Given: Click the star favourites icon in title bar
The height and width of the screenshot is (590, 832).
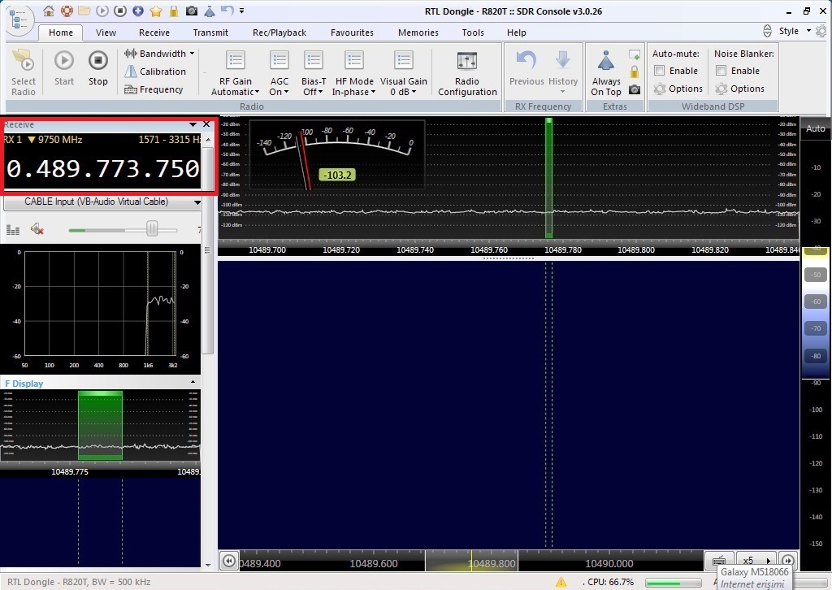Looking at the screenshot, I should coord(155,11).
